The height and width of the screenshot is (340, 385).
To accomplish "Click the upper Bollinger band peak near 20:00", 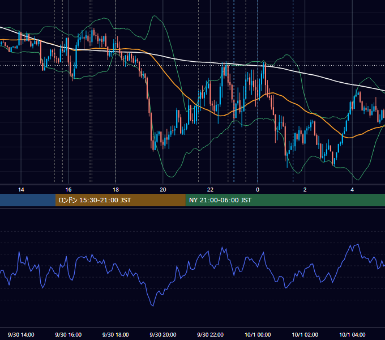I will click(x=155, y=16).
